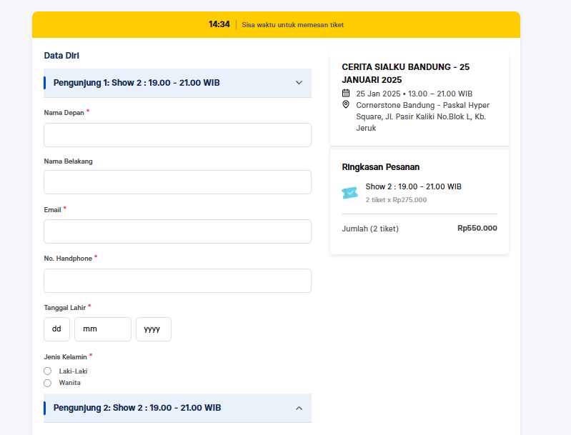The width and height of the screenshot is (571, 435).
Task: Click the blue ticket icon
Action: tap(350, 193)
